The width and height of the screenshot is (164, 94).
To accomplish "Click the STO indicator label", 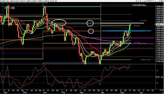I will coord(158,77).
